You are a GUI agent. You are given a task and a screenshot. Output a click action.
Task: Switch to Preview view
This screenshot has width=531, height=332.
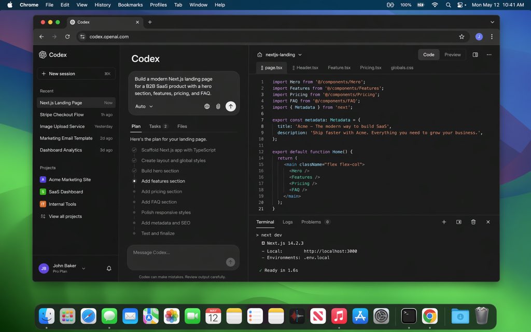(452, 54)
